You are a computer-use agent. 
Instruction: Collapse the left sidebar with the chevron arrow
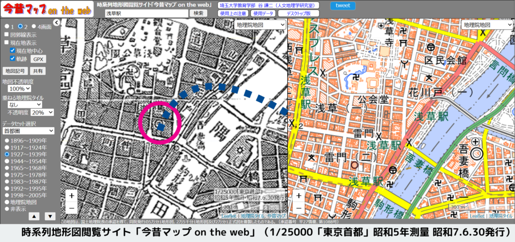pyautogui.click(x=56, y=23)
